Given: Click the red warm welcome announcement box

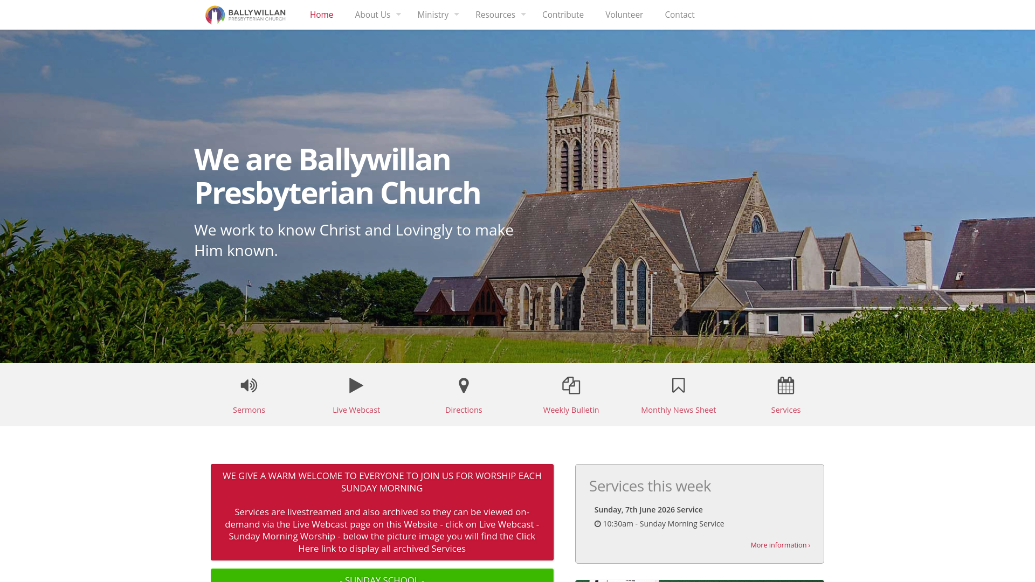Looking at the screenshot, I should point(382,512).
